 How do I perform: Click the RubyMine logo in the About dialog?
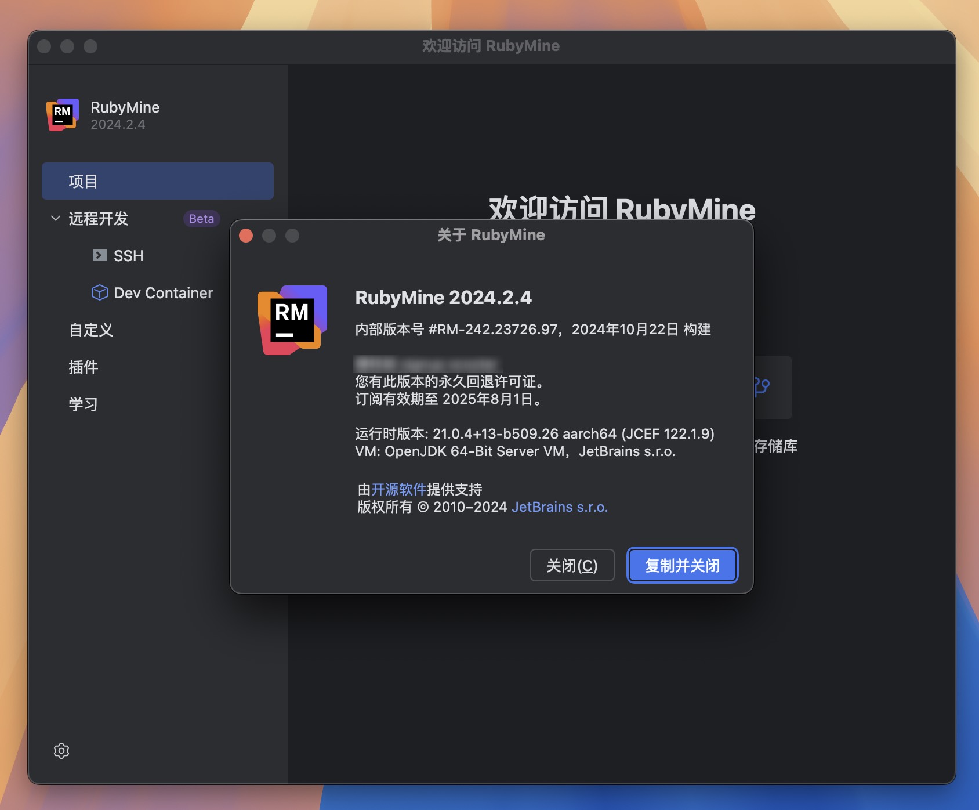(x=292, y=320)
